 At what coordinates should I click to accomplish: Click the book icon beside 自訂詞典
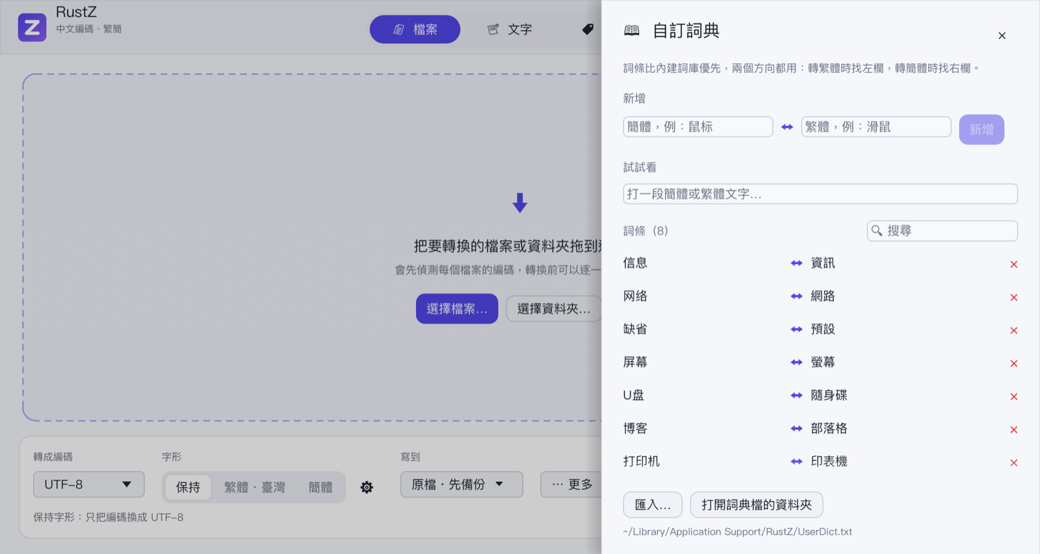[x=632, y=31]
